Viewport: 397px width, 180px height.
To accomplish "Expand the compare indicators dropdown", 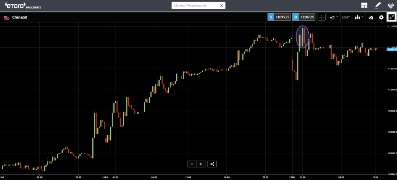I will click(x=333, y=17).
